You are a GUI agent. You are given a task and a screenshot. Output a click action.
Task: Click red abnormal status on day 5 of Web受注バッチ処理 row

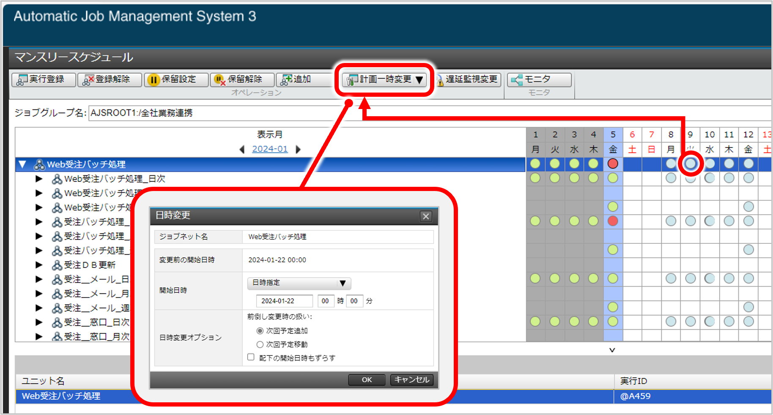click(613, 164)
